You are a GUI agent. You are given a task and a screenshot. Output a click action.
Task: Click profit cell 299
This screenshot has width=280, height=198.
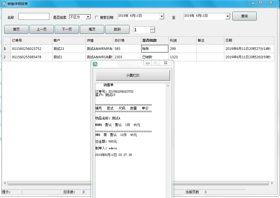coord(182,49)
